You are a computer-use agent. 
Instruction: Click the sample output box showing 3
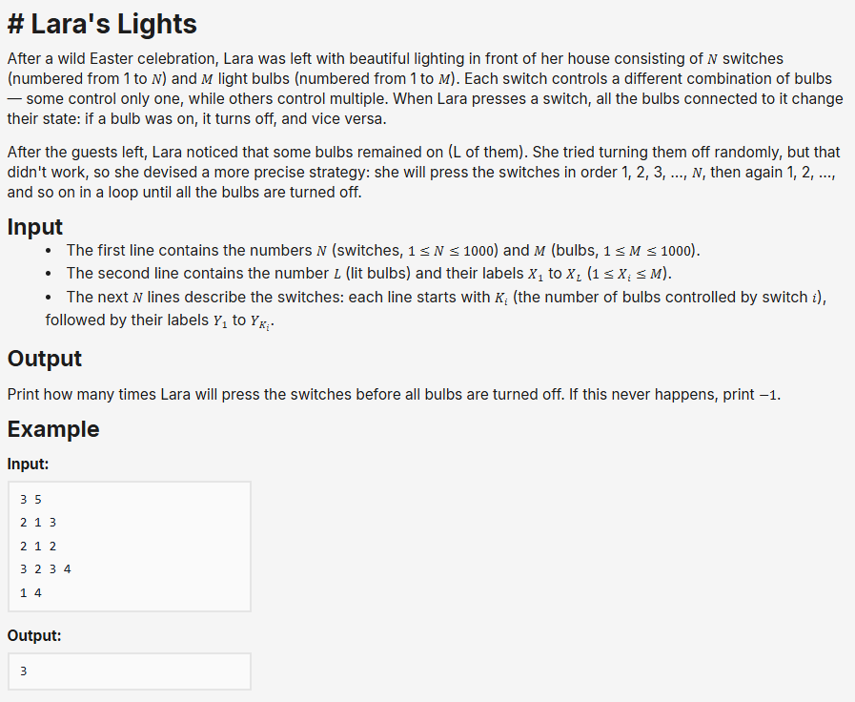coord(129,671)
